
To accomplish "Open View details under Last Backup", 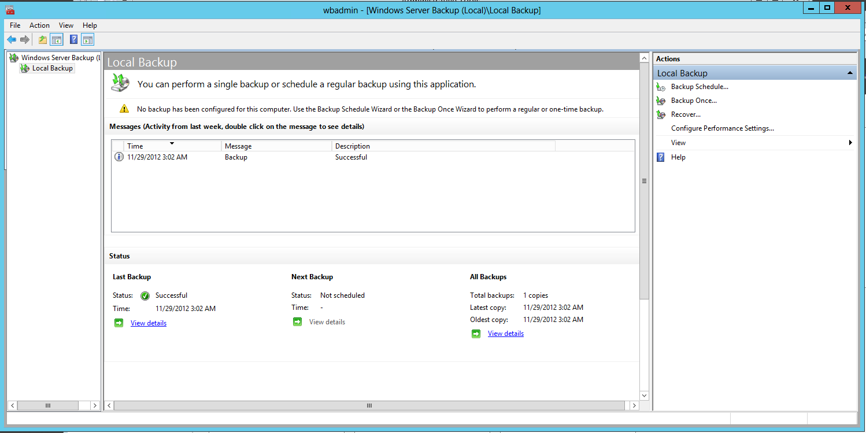I will click(149, 323).
